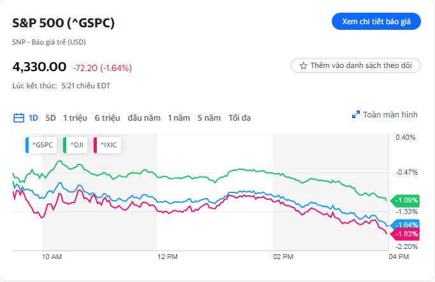
Task: Click the red change '-72.20 (-1.64%)'
Action: [103, 68]
